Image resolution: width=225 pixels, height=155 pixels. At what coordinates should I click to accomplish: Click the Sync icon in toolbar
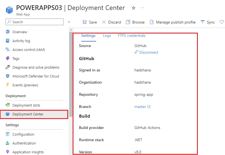[203, 22]
